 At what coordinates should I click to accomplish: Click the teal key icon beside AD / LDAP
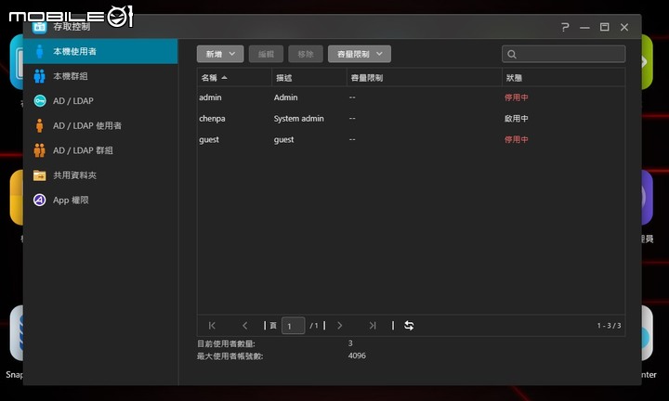pos(40,101)
